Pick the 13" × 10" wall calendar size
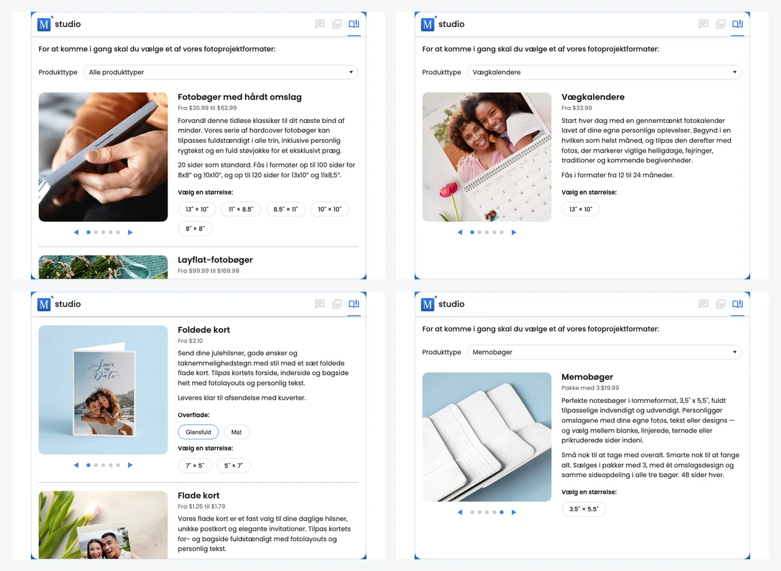This screenshot has width=781, height=571. point(581,209)
